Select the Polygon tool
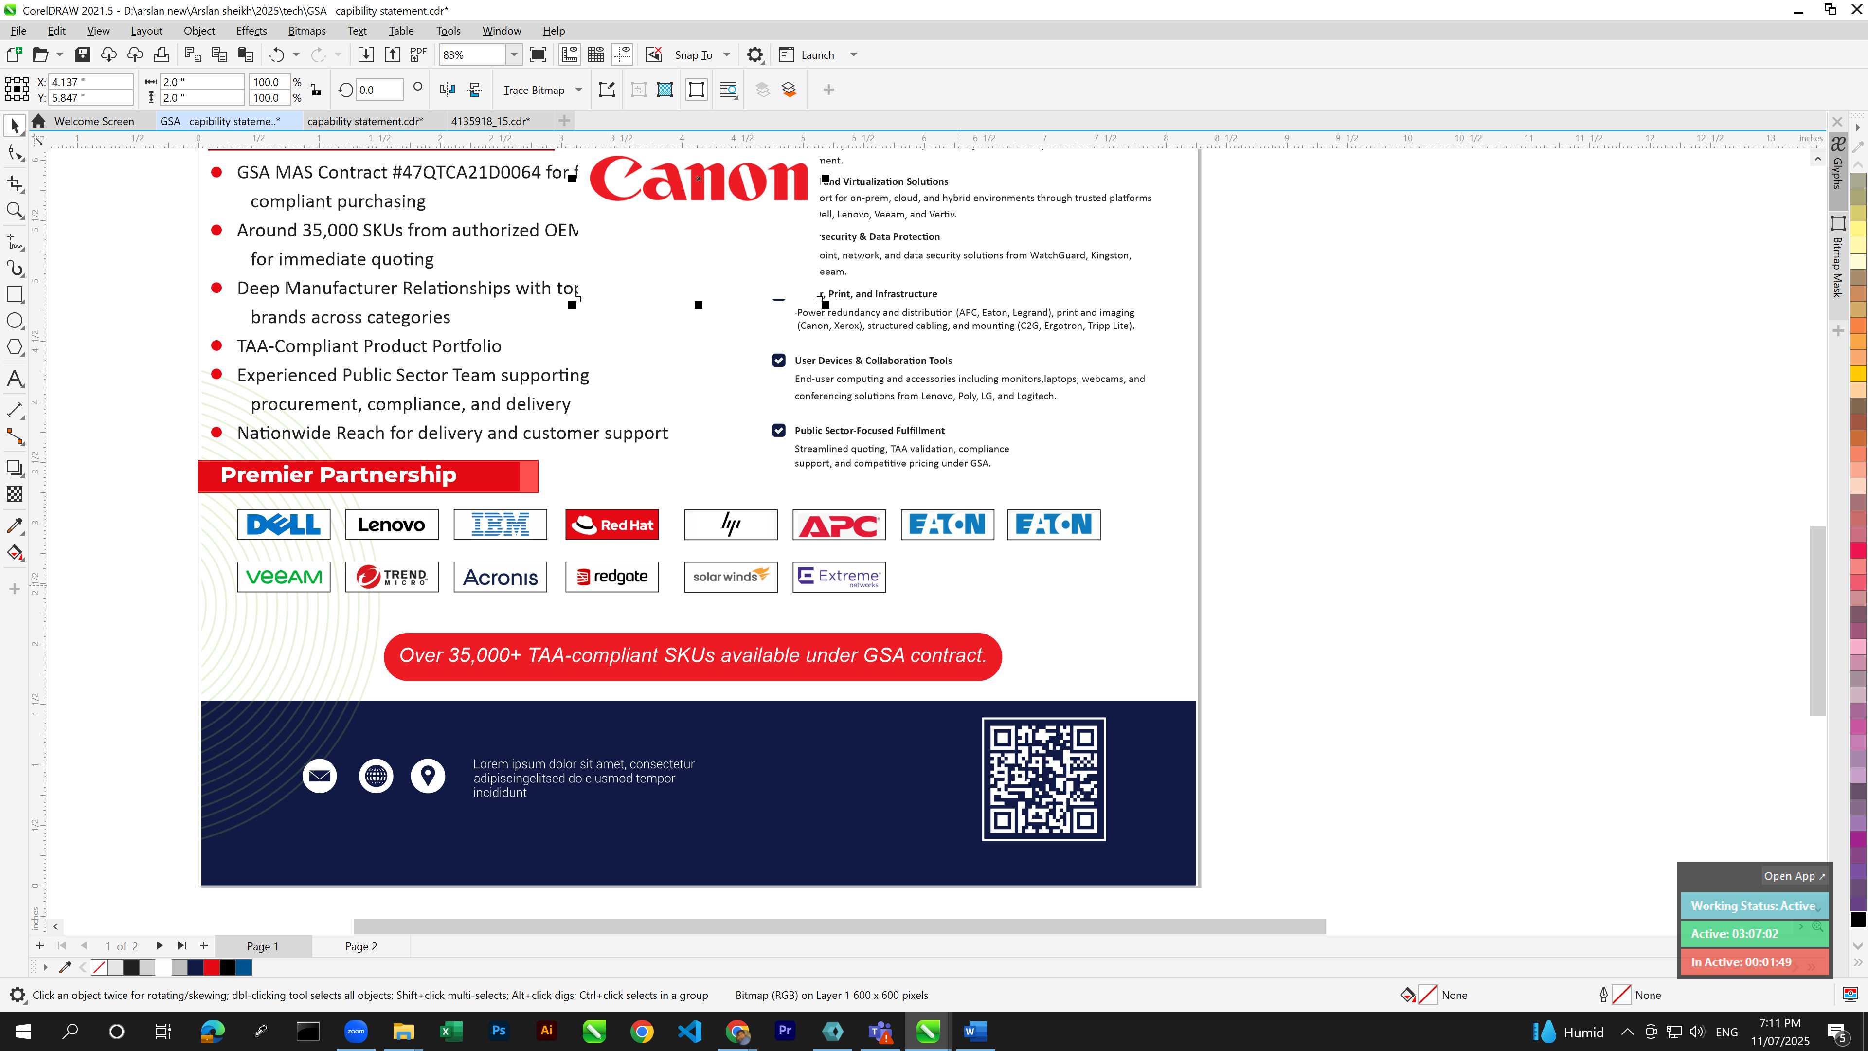Screen dimensions: 1868x1051 pos(15,347)
